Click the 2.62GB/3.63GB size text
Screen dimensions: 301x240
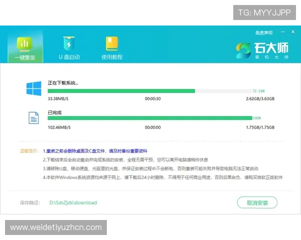[x=260, y=99]
